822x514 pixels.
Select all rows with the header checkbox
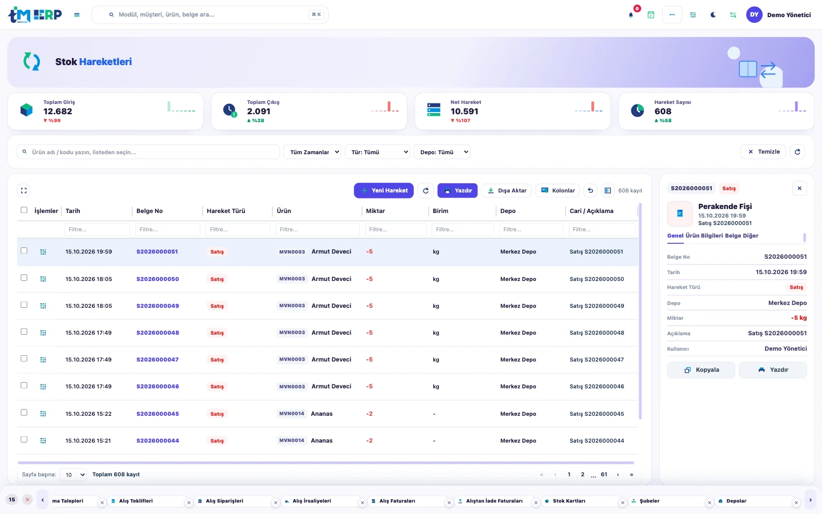24,210
